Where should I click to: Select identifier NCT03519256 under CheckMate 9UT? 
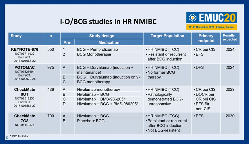coord(25,99)
